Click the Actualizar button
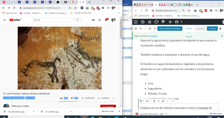Viewport: 224px width, 118px height. 212,29
